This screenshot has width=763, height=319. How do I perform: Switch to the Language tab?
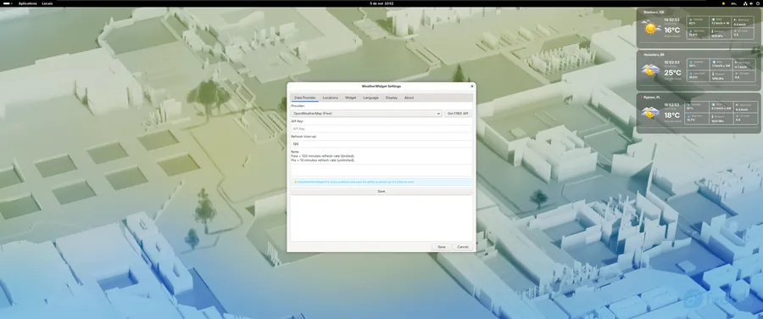point(370,98)
